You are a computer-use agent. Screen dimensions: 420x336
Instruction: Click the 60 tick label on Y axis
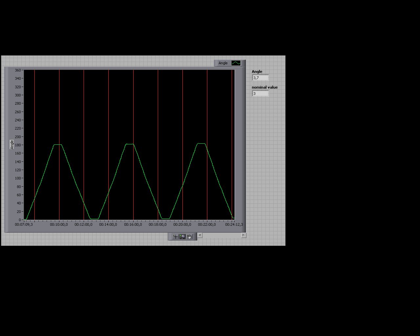(19, 195)
